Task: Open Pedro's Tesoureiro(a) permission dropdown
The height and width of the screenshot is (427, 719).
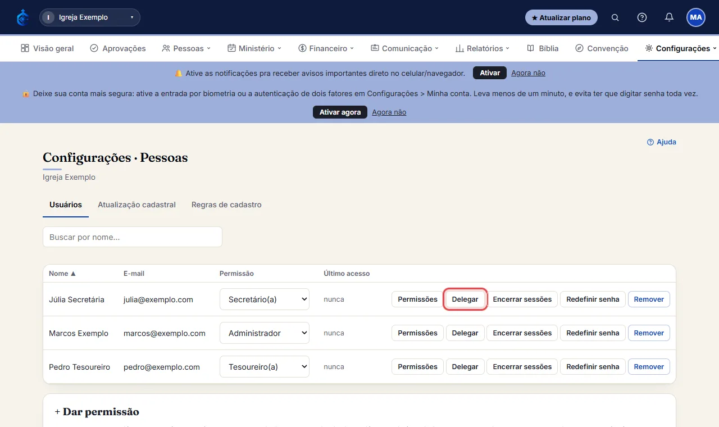Action: [265, 367]
